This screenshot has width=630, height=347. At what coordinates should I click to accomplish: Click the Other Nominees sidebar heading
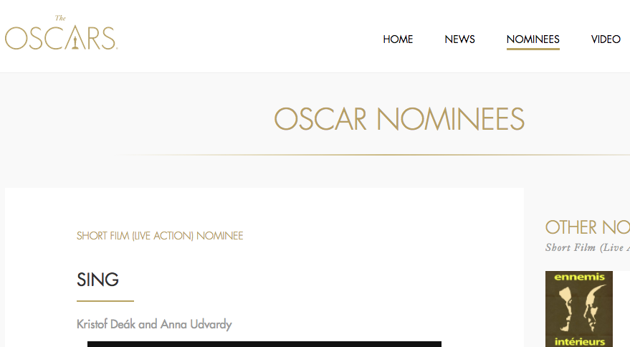pos(587,227)
